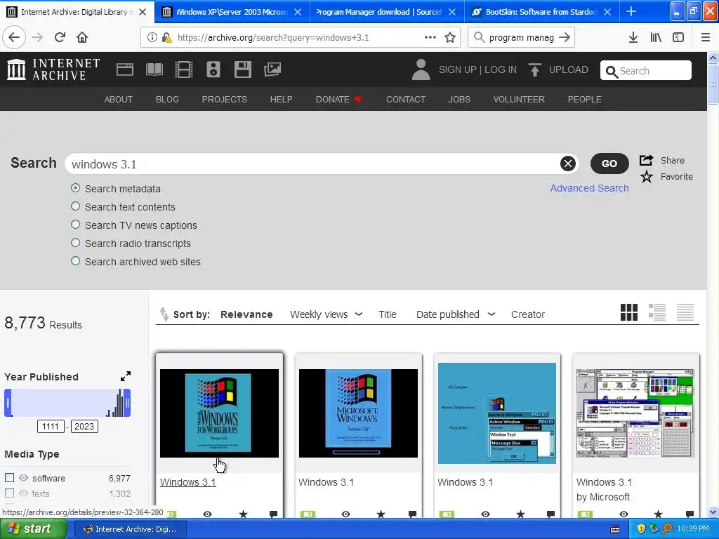Select Search metadata radio button
719x539 pixels.
(76, 188)
